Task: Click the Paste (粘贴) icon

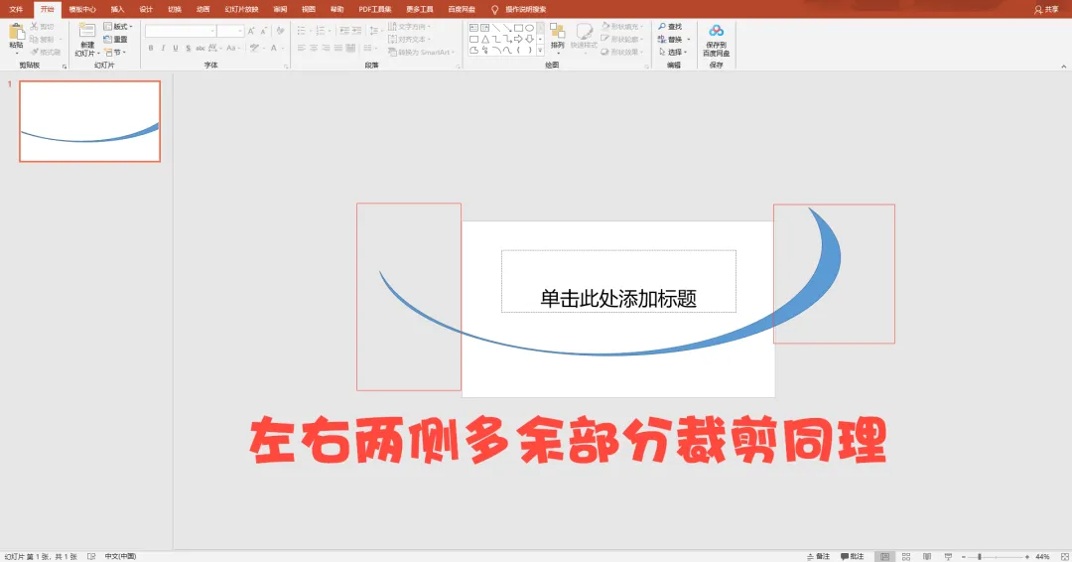Action: 17,32
